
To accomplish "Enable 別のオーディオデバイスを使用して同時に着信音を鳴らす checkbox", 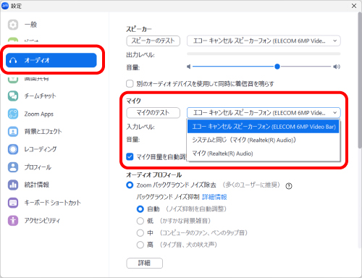I will [130, 84].
